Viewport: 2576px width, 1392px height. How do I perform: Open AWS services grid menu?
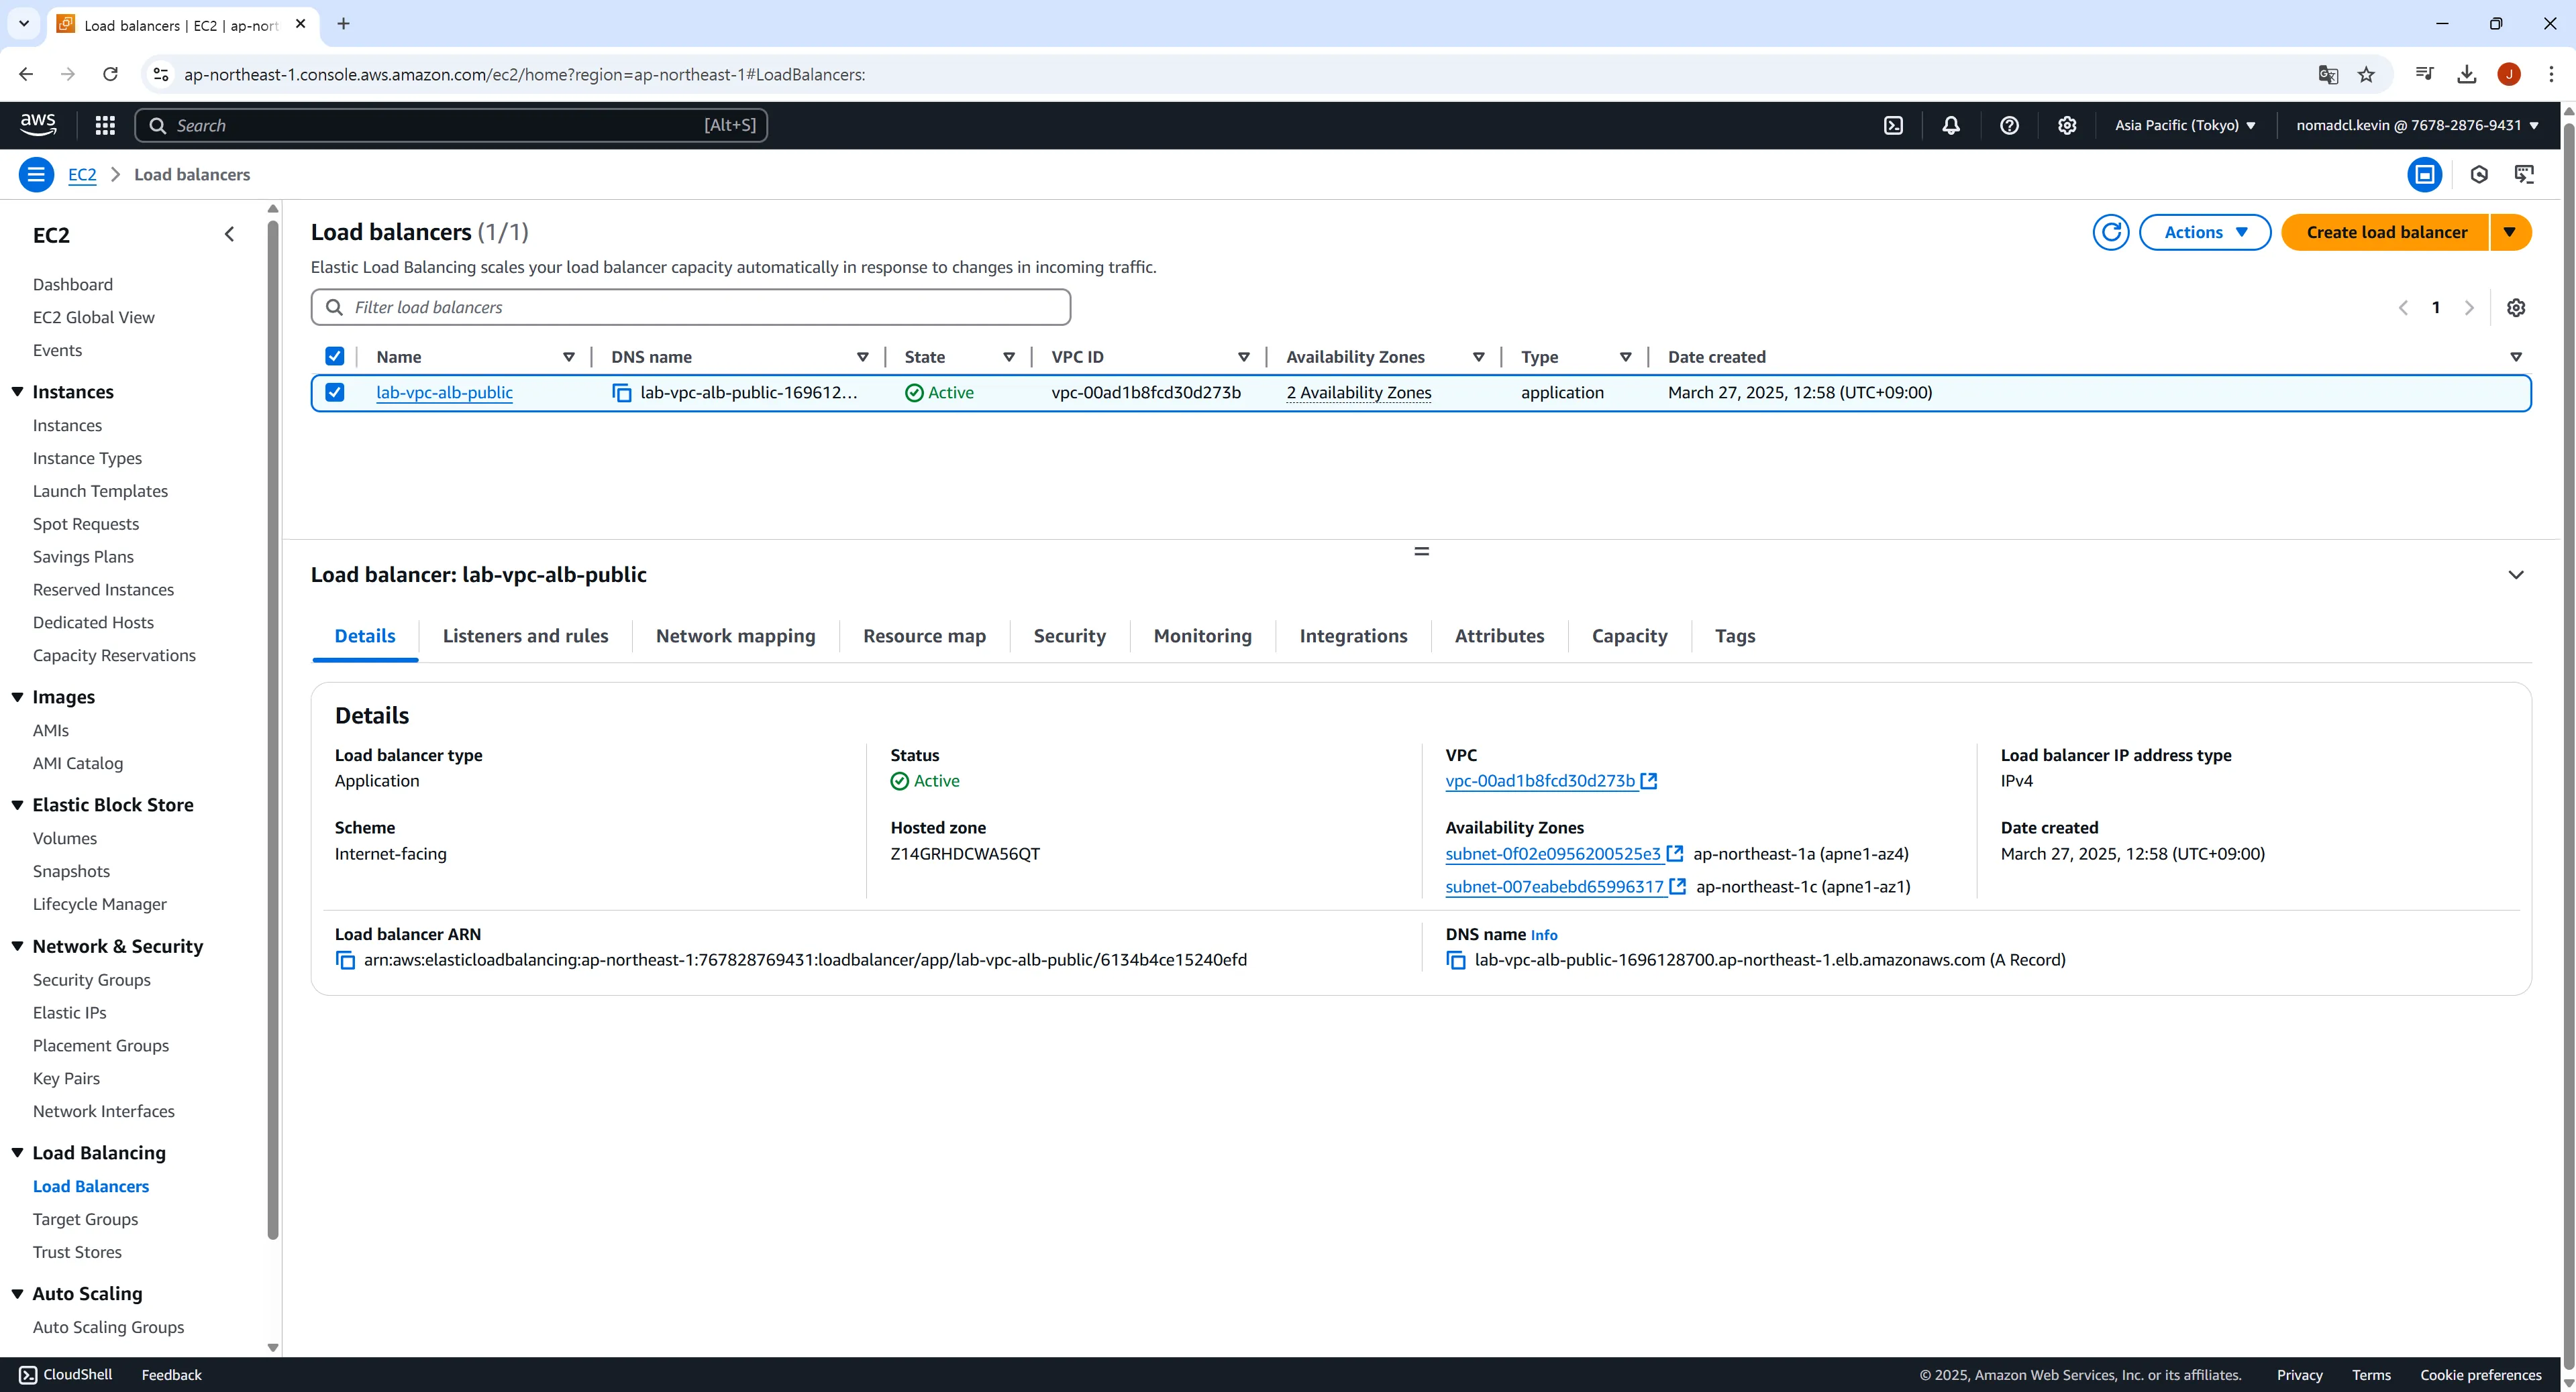coord(105,125)
